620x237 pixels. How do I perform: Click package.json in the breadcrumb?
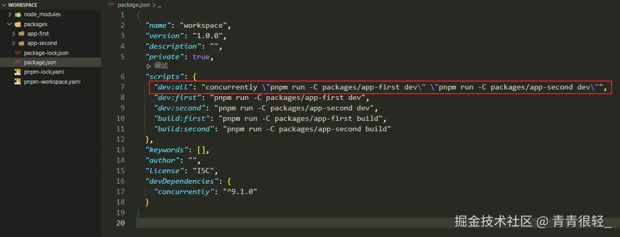pyautogui.click(x=134, y=5)
